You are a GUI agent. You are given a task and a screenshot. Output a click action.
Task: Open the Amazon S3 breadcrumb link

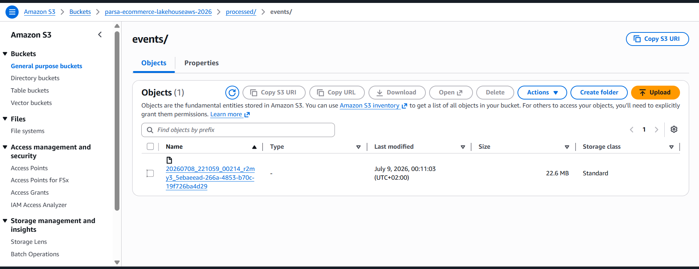[x=39, y=12]
